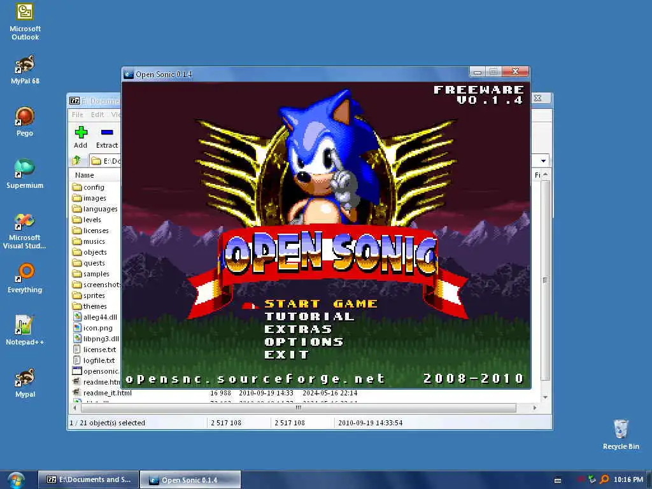
Task: Click the 7-Zip vertical scrollbar thumb
Action: click(545, 280)
